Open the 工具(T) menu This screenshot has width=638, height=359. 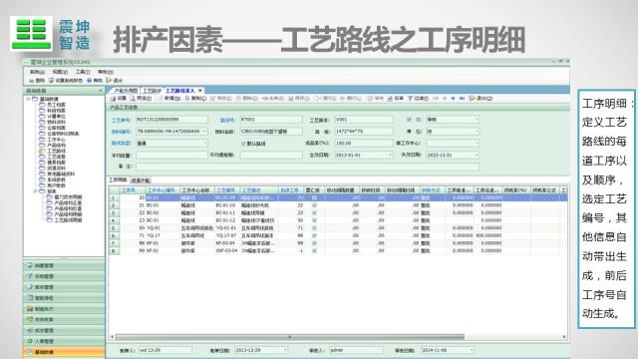pos(83,72)
